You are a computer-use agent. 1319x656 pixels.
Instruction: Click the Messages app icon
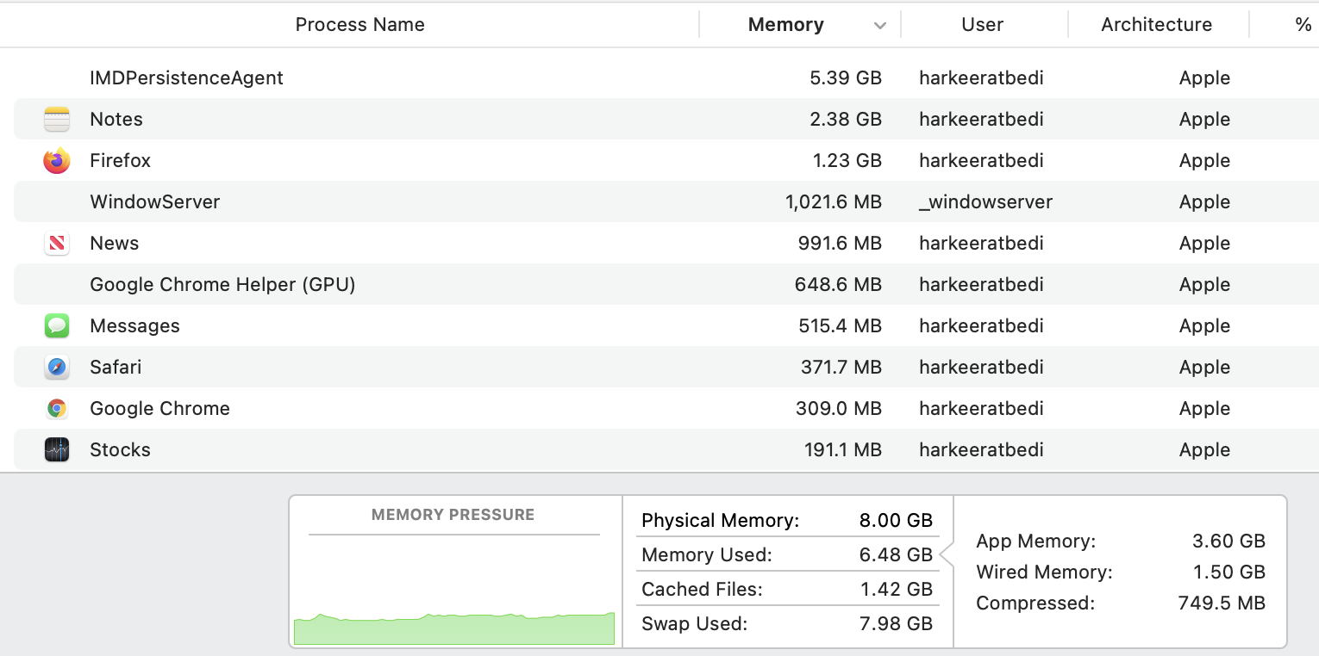(x=57, y=326)
